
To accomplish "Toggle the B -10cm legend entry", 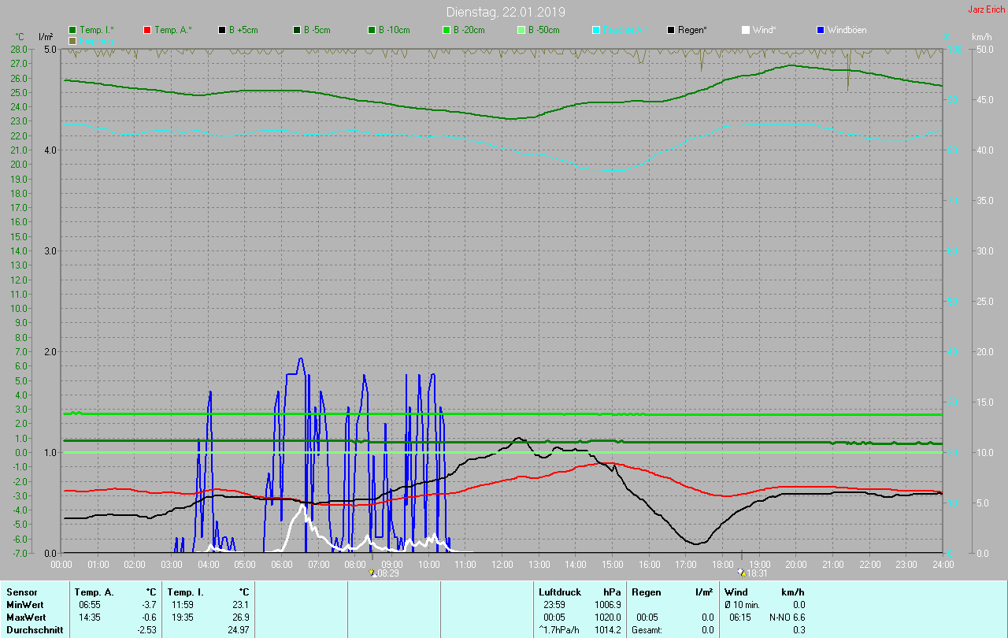I will pyautogui.click(x=388, y=30).
